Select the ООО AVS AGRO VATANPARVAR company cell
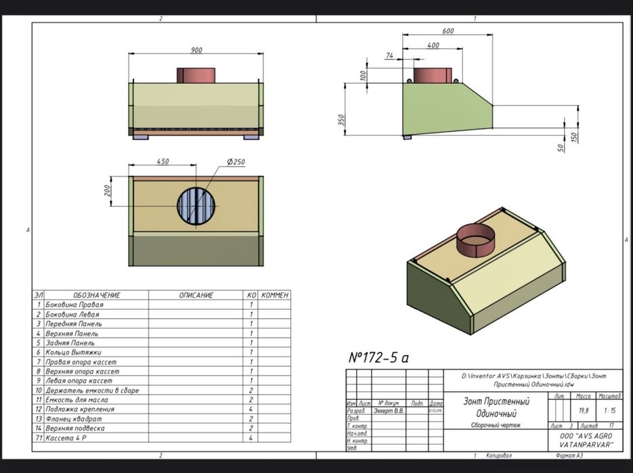Screen dimensions: 633x473 coord(586,441)
